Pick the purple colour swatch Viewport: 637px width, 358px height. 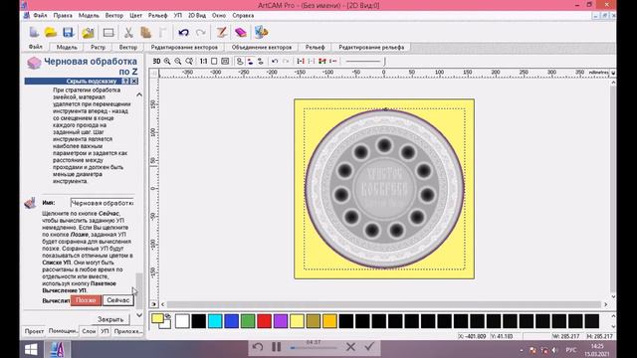click(281, 321)
